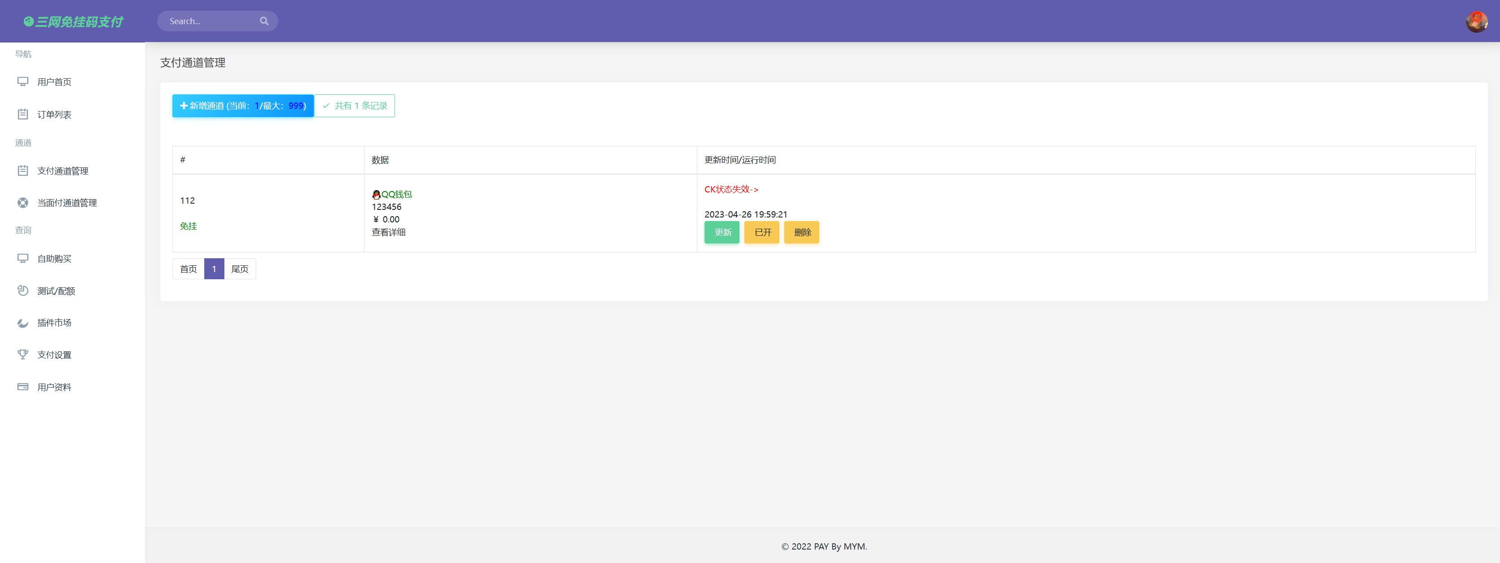
Task: Click the clipboard icon beside 订单列表
Action: point(23,115)
